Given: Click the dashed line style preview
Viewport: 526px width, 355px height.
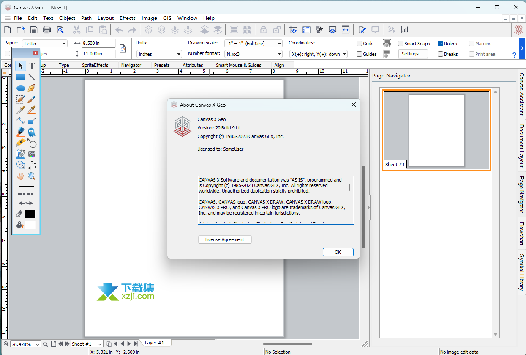Looking at the screenshot, I should tap(26, 194).
